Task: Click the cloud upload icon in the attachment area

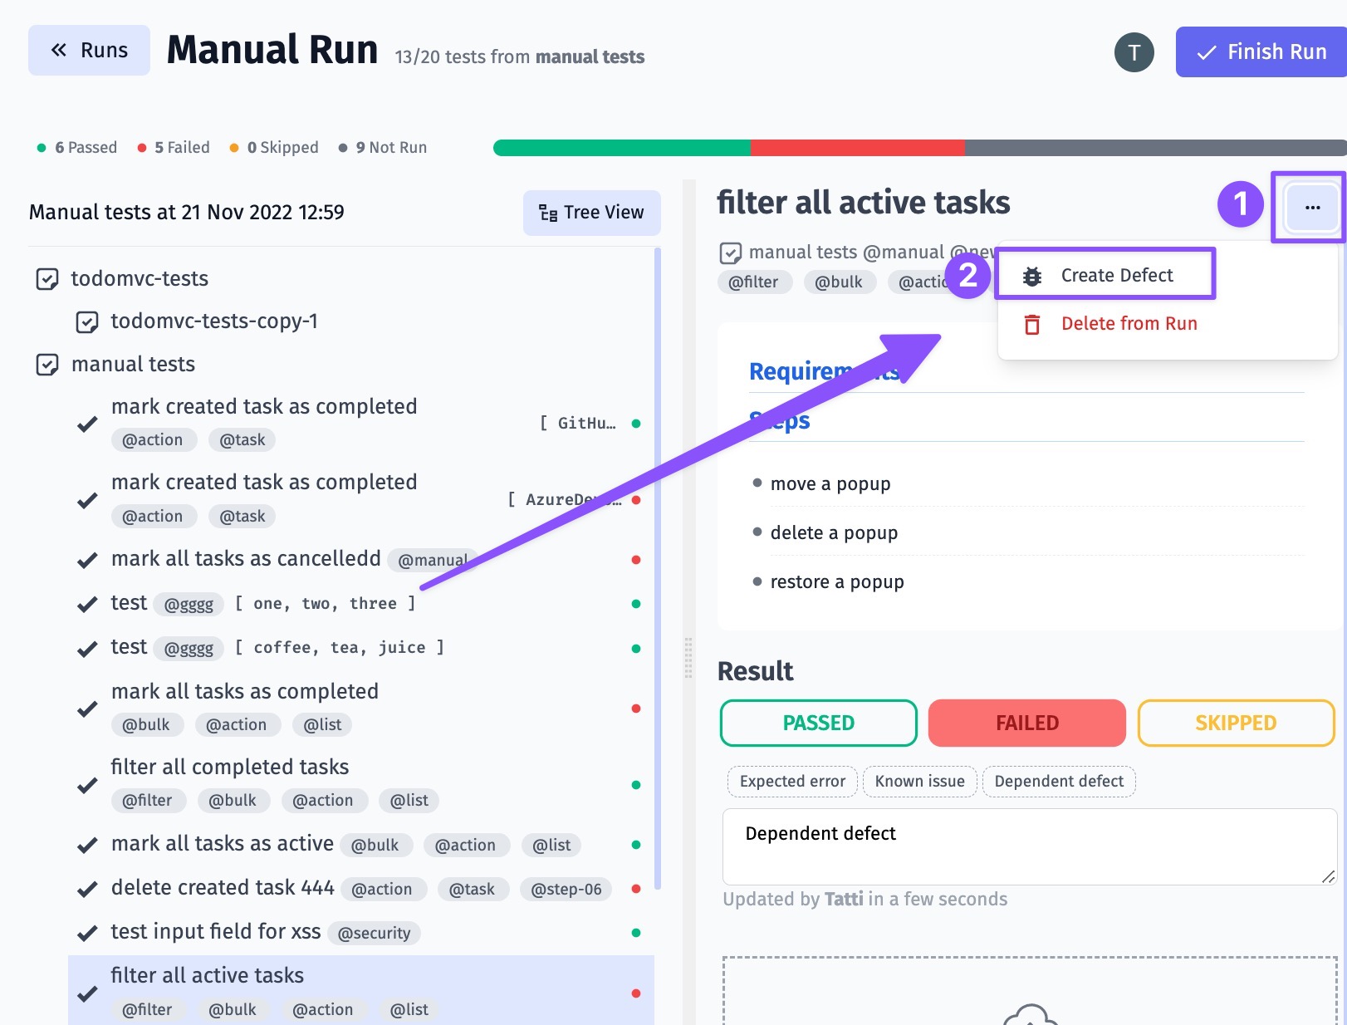Action: (x=1030, y=1015)
